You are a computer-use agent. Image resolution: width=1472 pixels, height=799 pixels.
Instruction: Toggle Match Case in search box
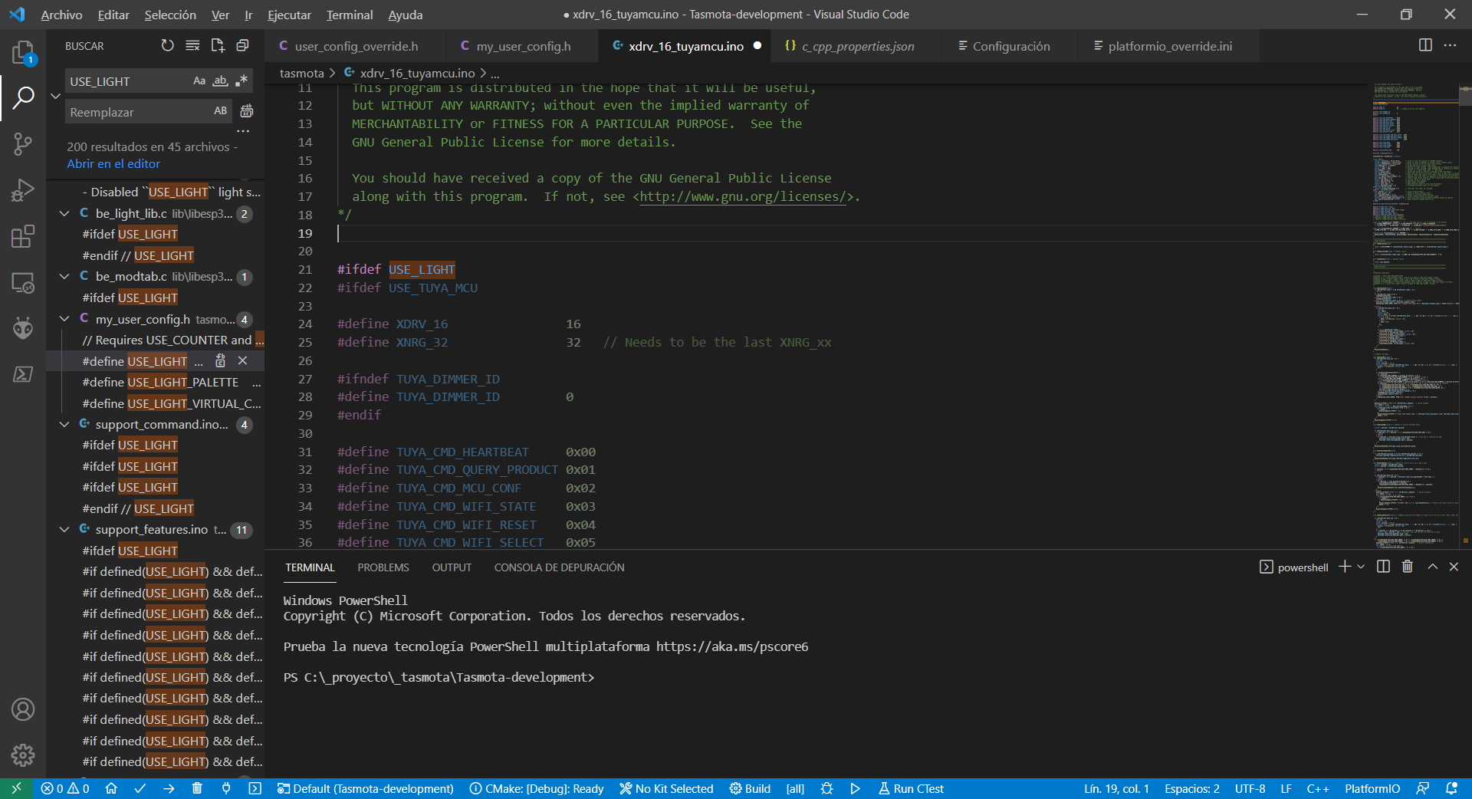click(x=199, y=81)
